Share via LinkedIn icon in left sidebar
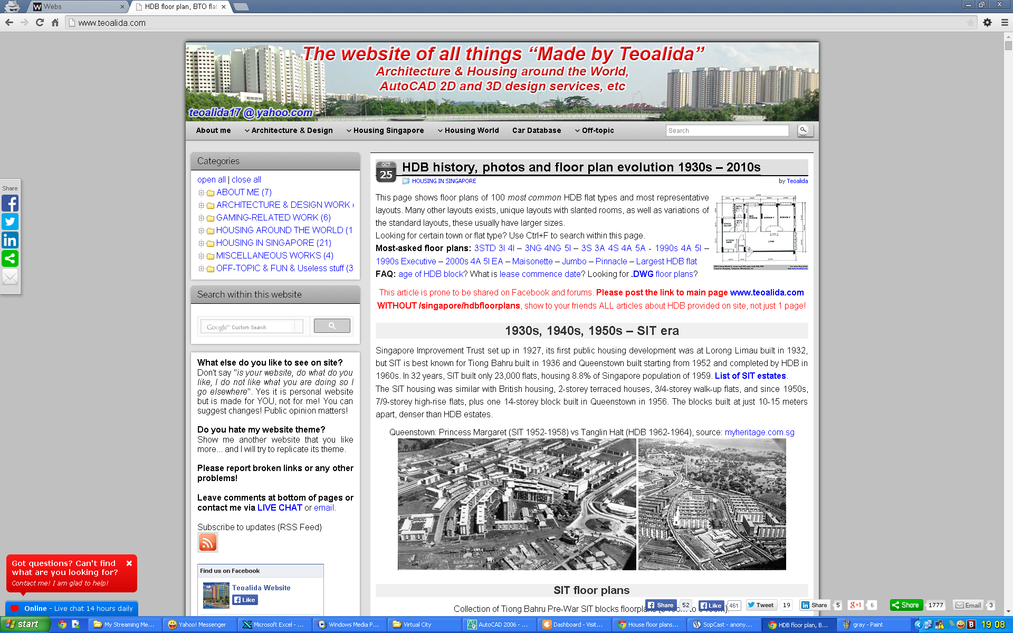1013x633 pixels. pyautogui.click(x=10, y=240)
